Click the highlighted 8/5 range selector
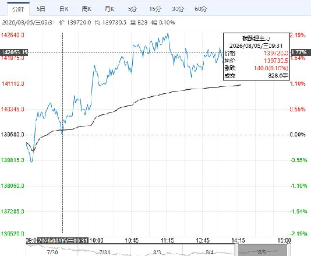 [x=263, y=250]
